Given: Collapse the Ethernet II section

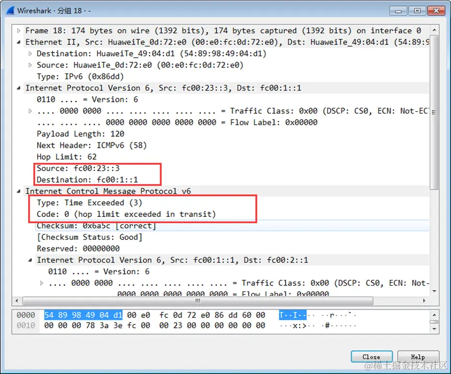Looking at the screenshot, I should pos(19,42).
